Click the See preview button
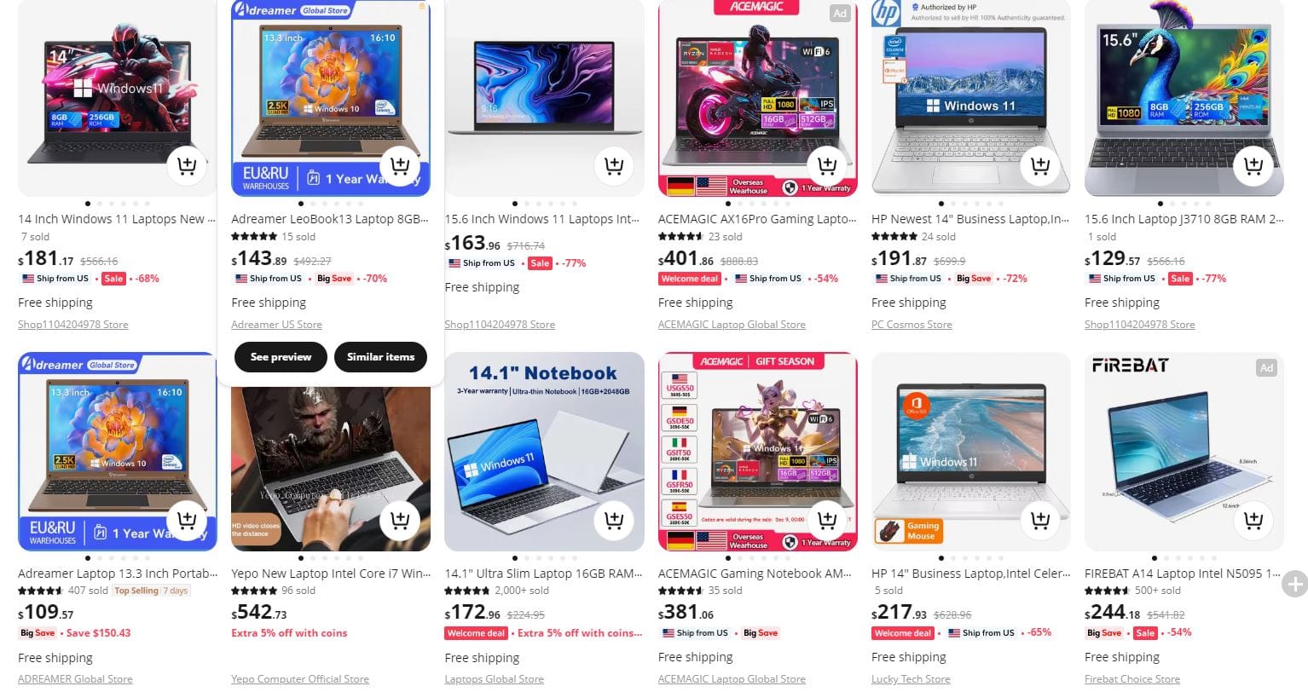This screenshot has width=1308, height=692. click(x=281, y=357)
